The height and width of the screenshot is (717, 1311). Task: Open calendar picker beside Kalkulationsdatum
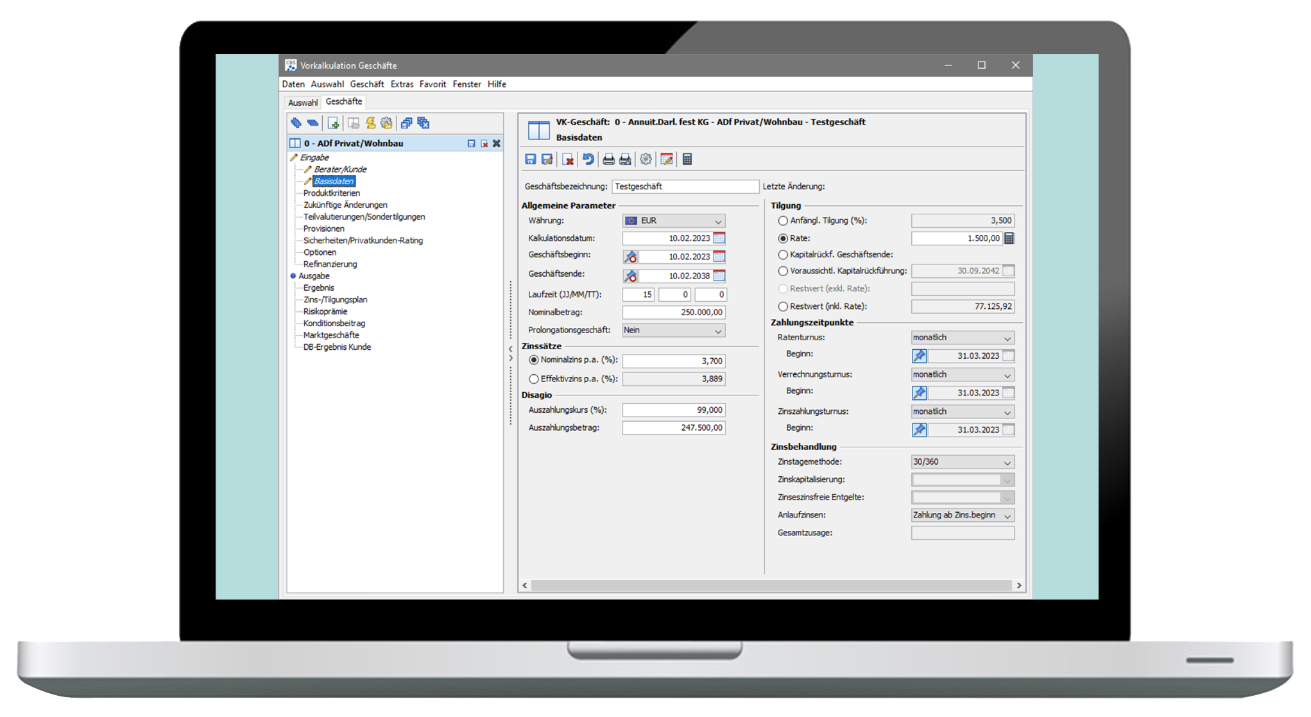719,238
